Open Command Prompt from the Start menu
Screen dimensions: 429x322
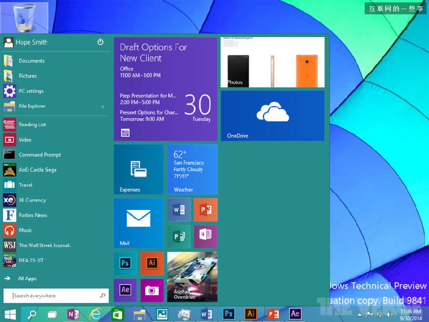click(39, 155)
